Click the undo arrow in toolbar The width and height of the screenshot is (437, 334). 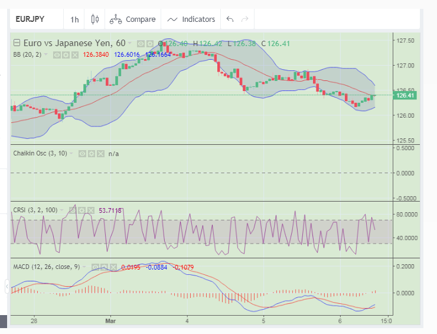230,20
